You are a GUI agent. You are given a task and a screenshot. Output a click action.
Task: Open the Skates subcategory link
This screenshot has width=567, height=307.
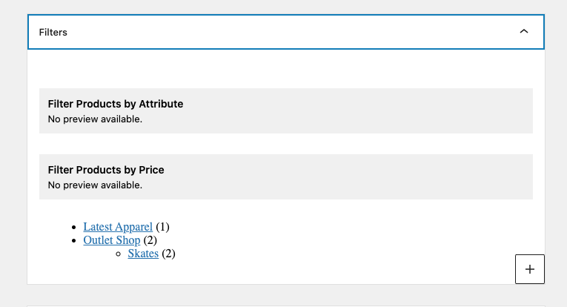[143, 254]
